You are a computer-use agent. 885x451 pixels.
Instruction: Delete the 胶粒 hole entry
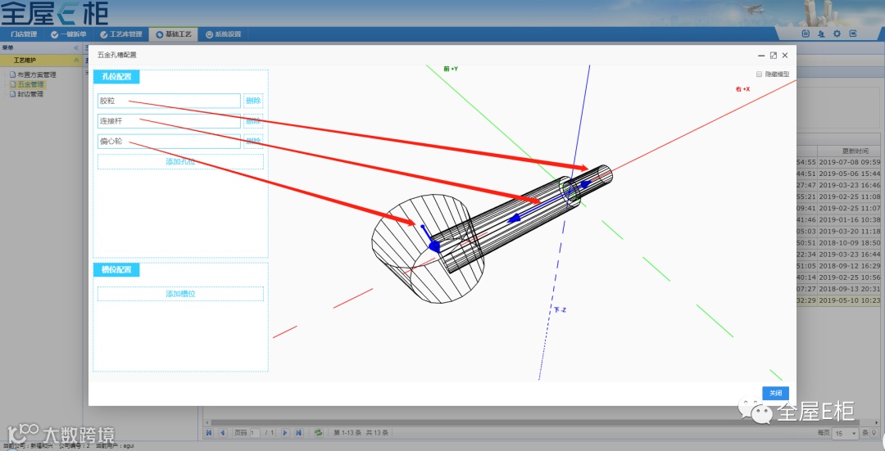[253, 101]
